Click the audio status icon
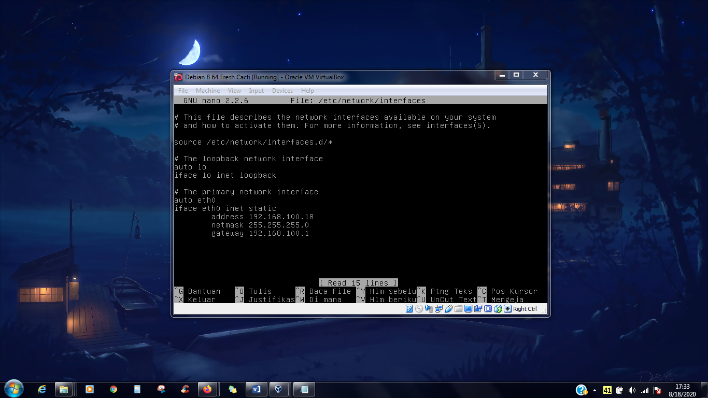The width and height of the screenshot is (708, 398). click(x=429, y=309)
